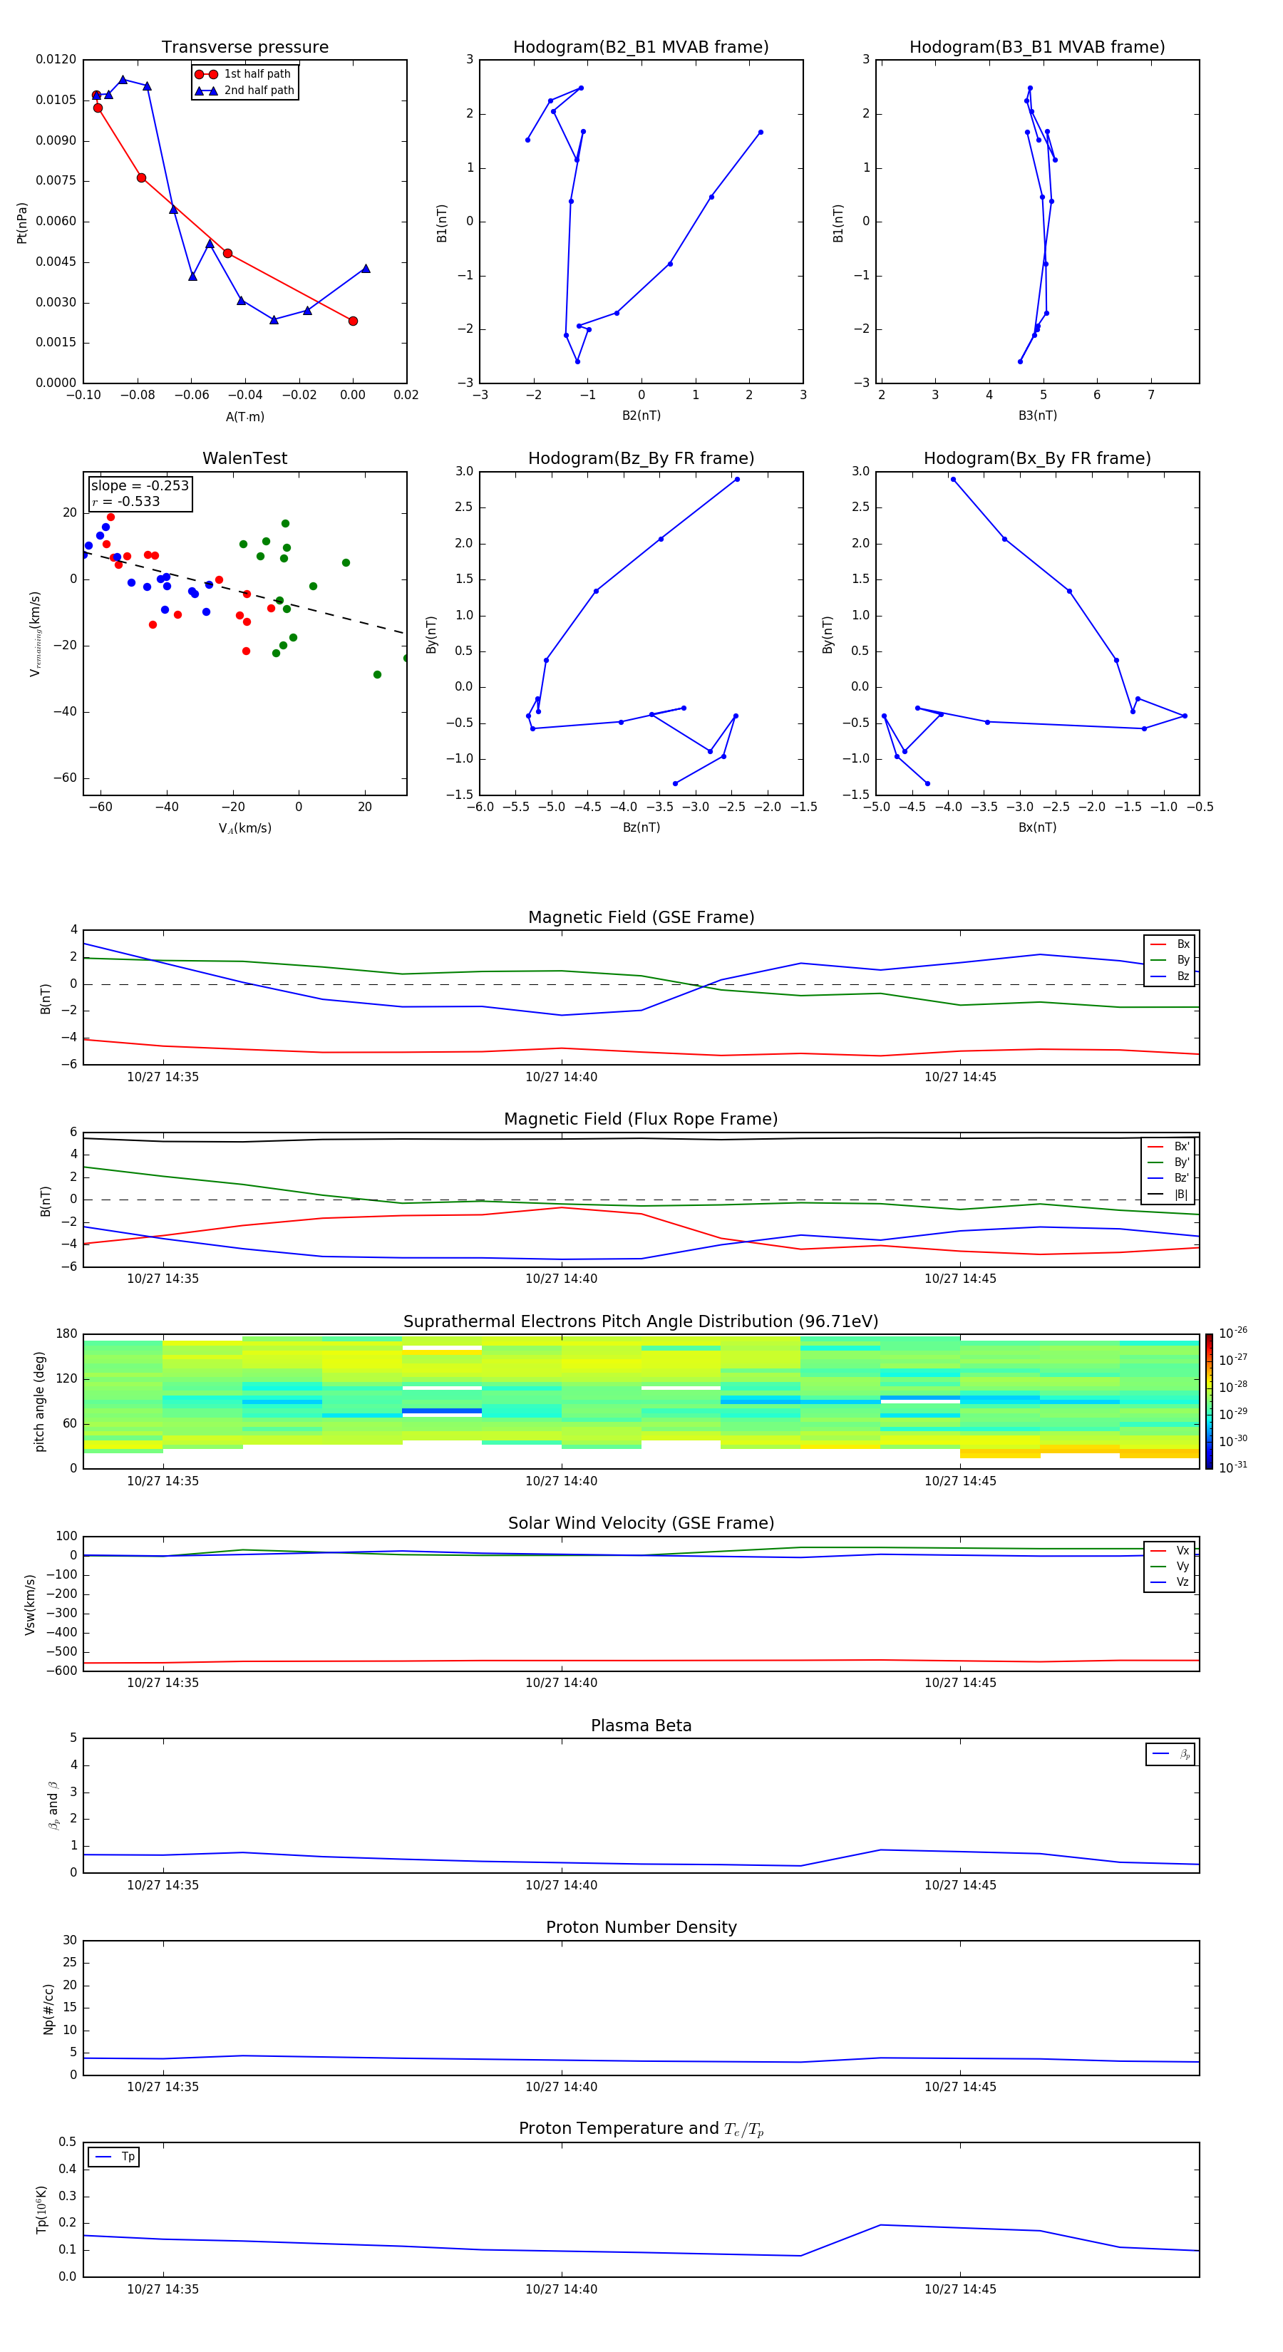Click the 'Np(#/cc)' axis label
Viewport: 1283px width, 2352px height.
48,2008
